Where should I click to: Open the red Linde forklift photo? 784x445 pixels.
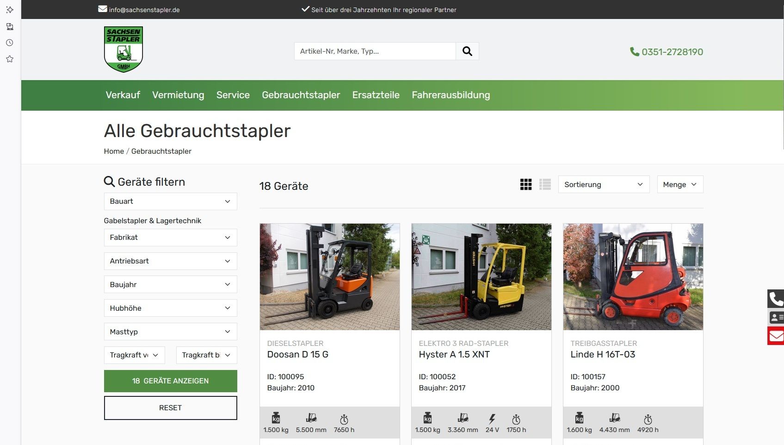click(x=633, y=277)
